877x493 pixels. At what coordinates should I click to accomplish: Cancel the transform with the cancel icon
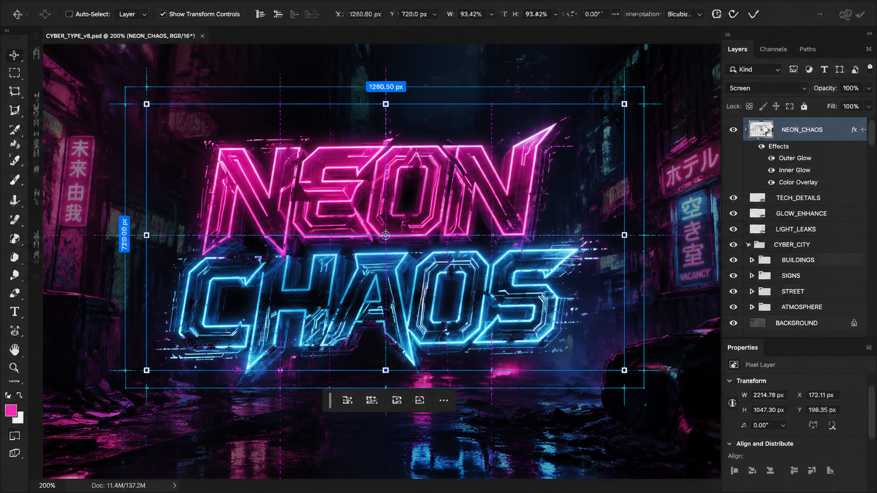(x=733, y=14)
